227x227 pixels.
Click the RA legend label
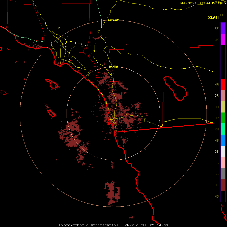pyautogui.click(x=216, y=129)
